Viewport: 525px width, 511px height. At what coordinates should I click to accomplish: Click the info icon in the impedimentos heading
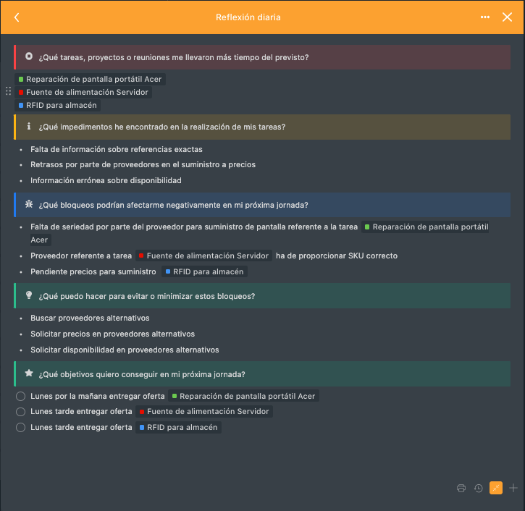[29, 127]
